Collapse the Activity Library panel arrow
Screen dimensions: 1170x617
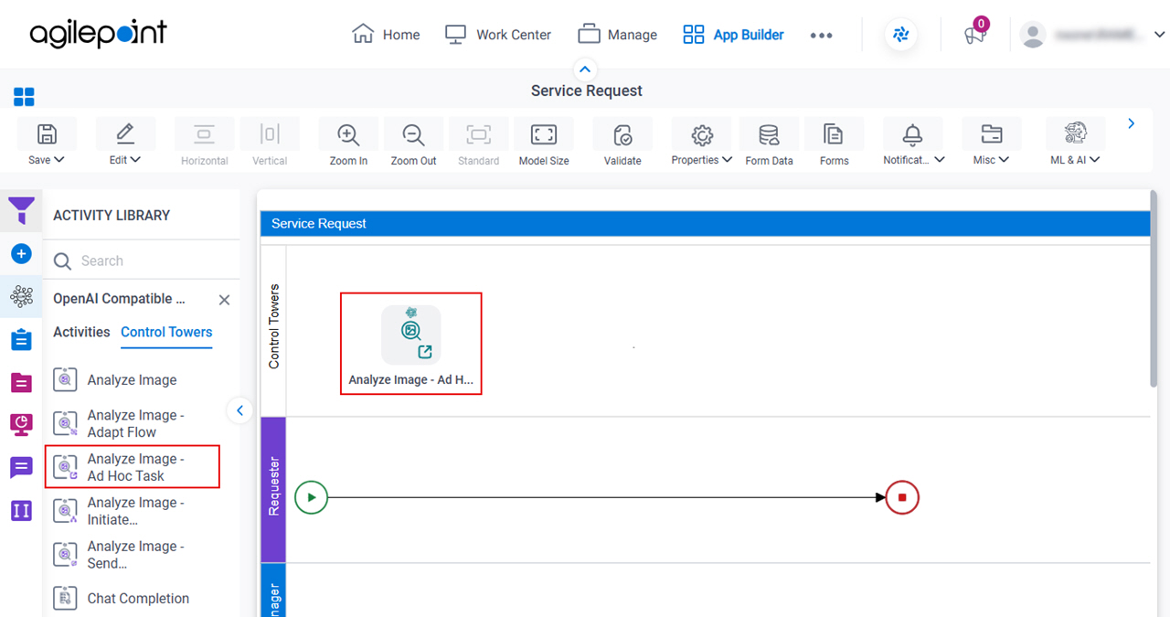tap(239, 410)
